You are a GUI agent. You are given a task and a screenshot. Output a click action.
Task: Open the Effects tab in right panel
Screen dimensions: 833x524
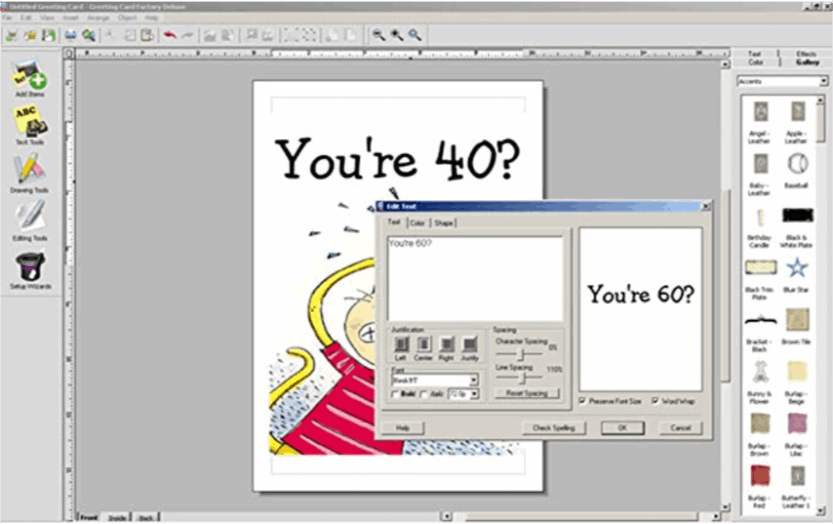pyautogui.click(x=807, y=54)
